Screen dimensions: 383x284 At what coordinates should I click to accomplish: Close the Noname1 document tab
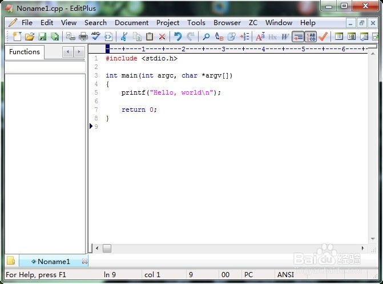pyautogui.click(x=84, y=261)
